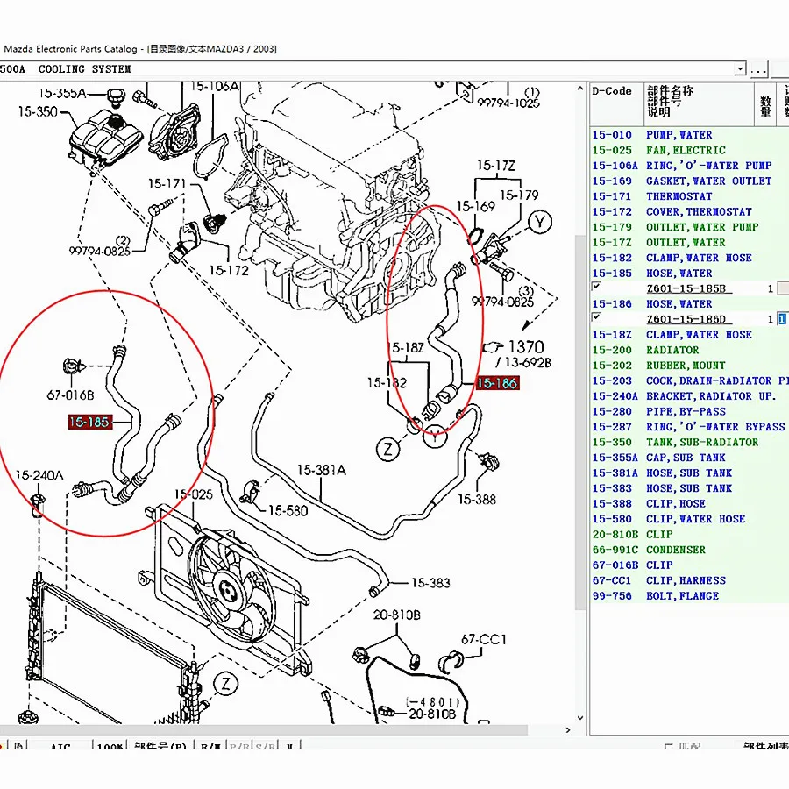This screenshot has width=789, height=789.
Task: Select the 15-106A RING, 'O'-WATER PUMP row
Action: tap(689, 166)
